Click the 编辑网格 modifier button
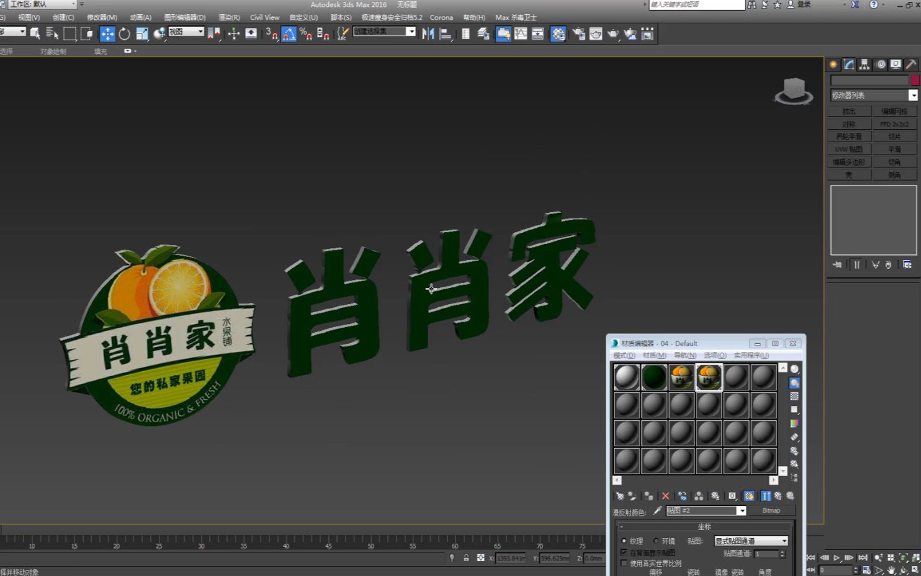Viewport: 921px width, 576px height. tap(894, 112)
